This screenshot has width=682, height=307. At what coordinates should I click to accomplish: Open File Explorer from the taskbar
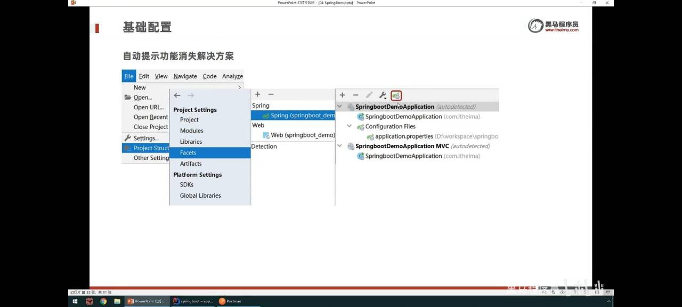pyautogui.click(x=117, y=301)
